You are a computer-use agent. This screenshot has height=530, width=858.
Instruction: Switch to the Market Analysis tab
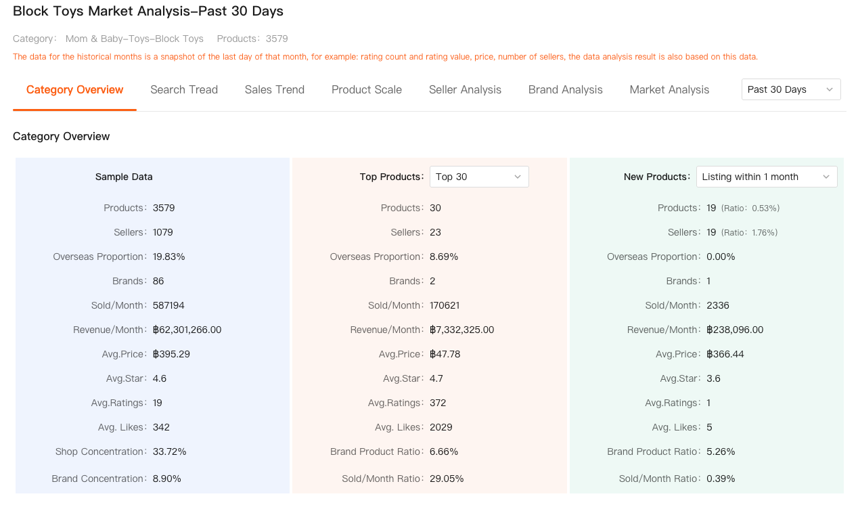point(669,89)
